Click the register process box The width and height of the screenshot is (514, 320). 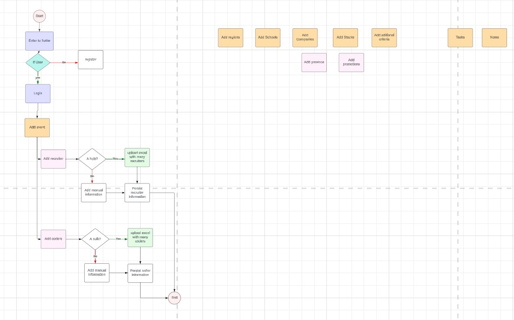point(90,59)
